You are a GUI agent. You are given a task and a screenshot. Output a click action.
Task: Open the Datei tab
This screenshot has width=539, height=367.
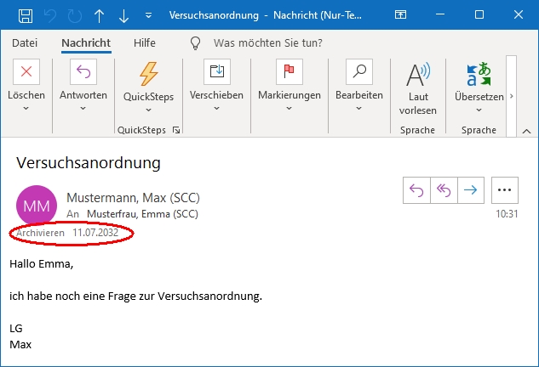[x=25, y=42]
